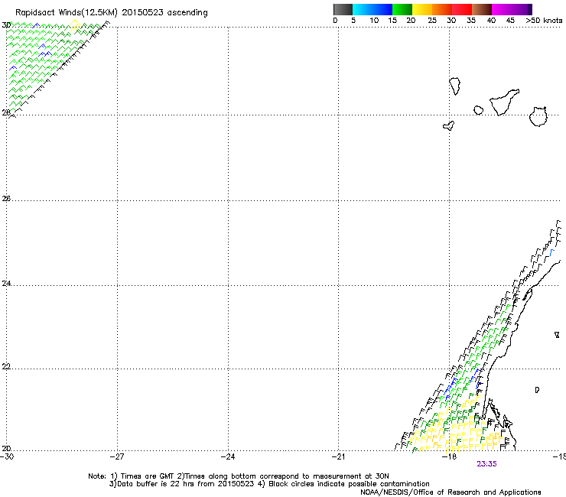This screenshot has height=497, width=566.
Task: Click the Gran Canaria island outline
Action: (538, 116)
